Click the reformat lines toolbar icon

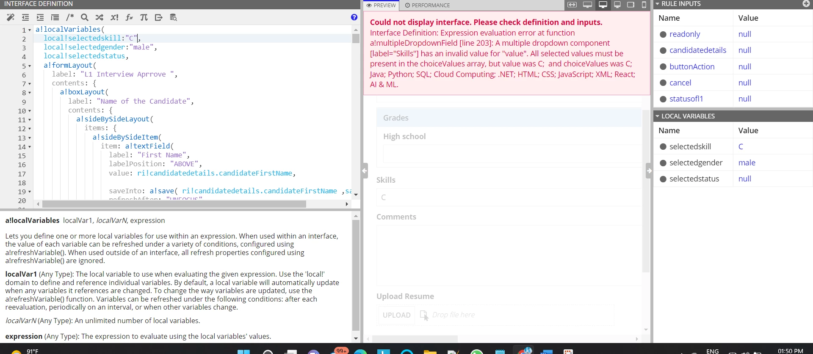55,17
